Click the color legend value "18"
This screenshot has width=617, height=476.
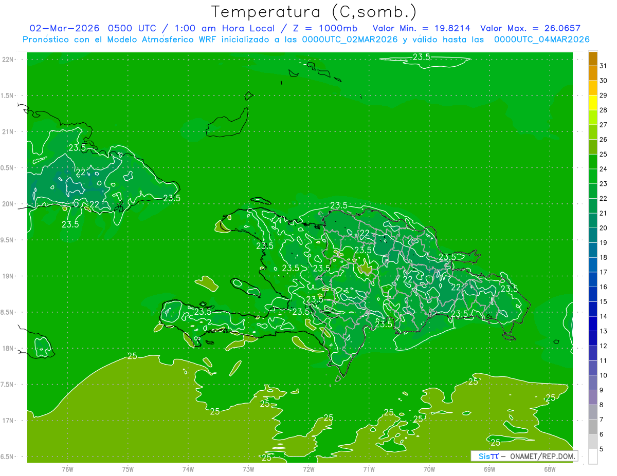point(604,257)
